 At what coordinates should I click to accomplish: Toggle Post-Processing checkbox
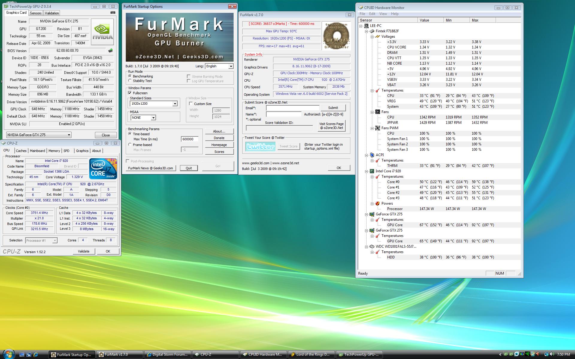[x=128, y=161]
